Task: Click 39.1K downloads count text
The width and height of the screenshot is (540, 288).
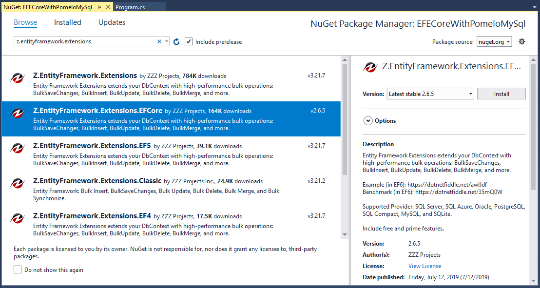Action: pos(219,146)
